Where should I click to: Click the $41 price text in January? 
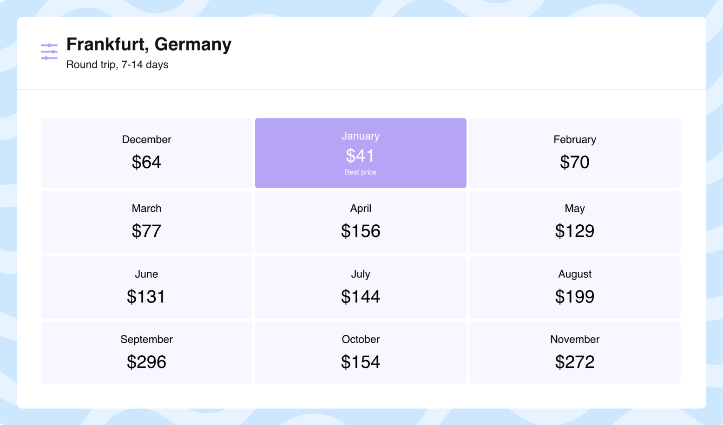pyautogui.click(x=361, y=156)
